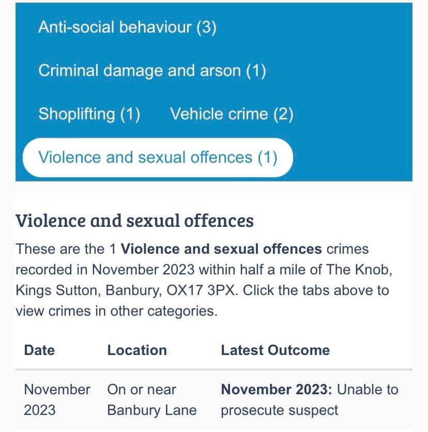428x432 pixels.
Task: Click empty blue area beside Vehicle crime tab
Action: tap(353, 114)
